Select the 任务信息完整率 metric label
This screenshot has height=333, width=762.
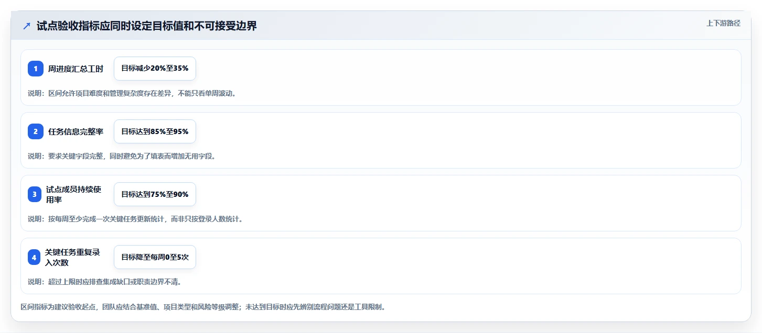click(x=76, y=131)
